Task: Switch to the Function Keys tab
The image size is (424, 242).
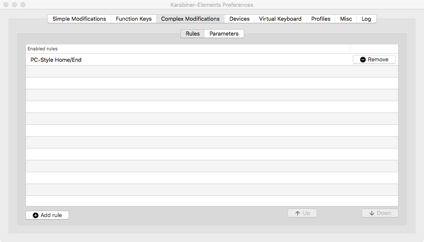Action: (134, 19)
